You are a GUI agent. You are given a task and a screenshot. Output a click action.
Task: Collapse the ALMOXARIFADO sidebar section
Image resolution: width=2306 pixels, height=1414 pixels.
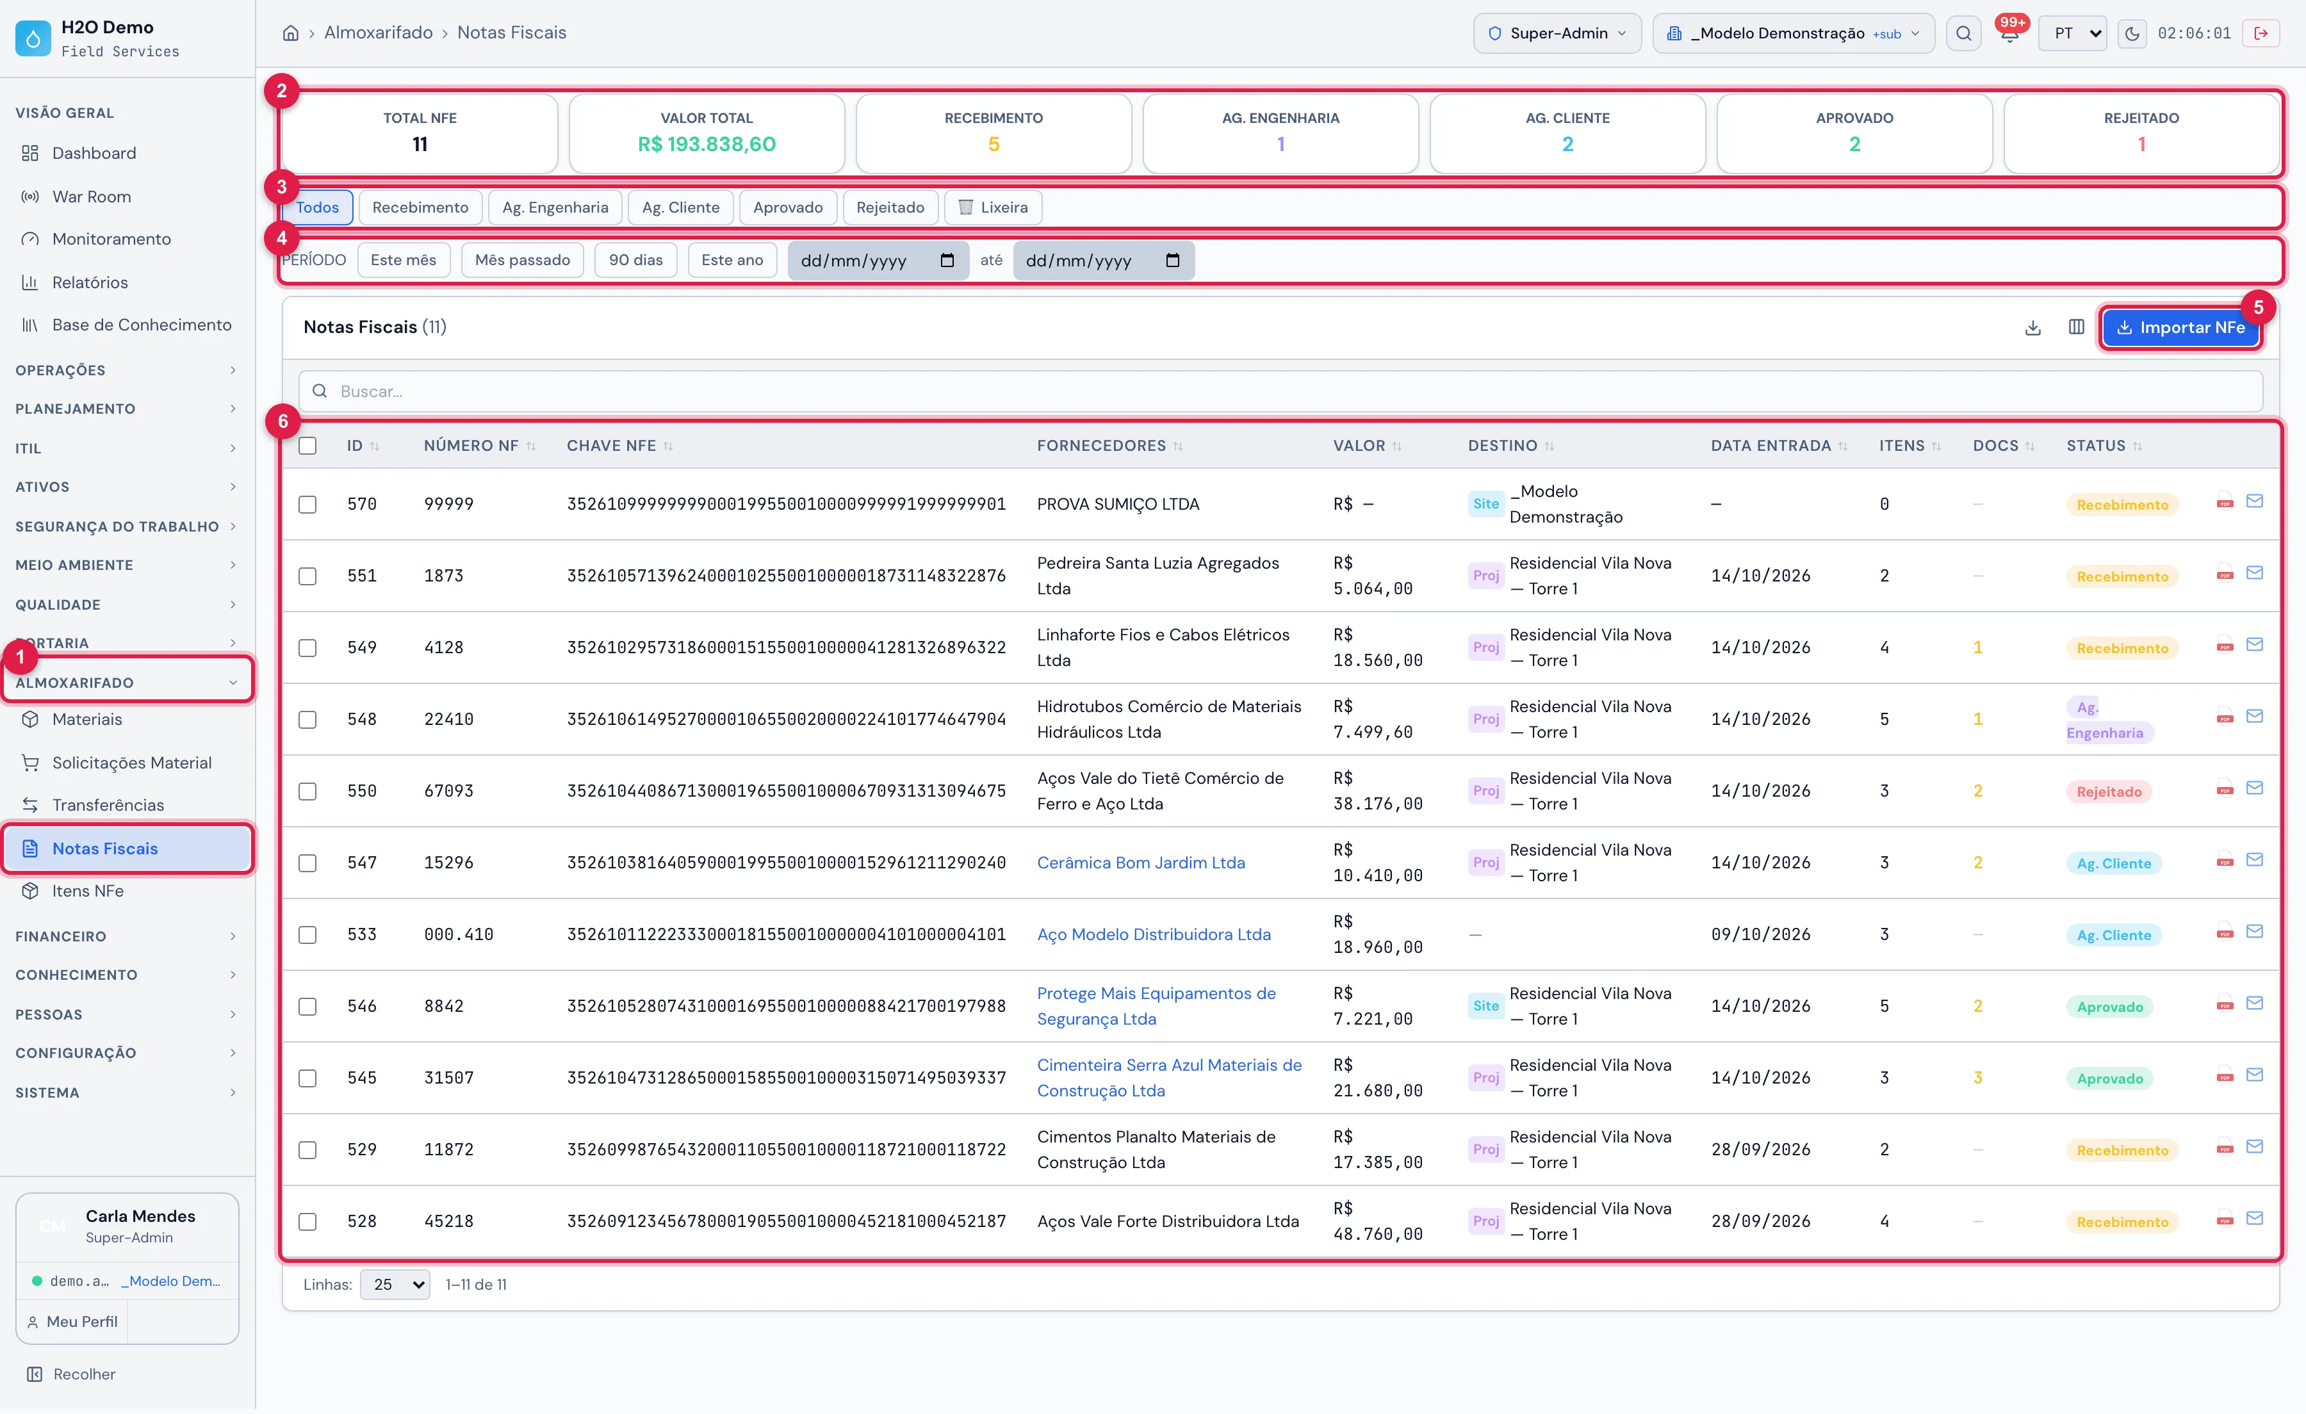point(127,683)
